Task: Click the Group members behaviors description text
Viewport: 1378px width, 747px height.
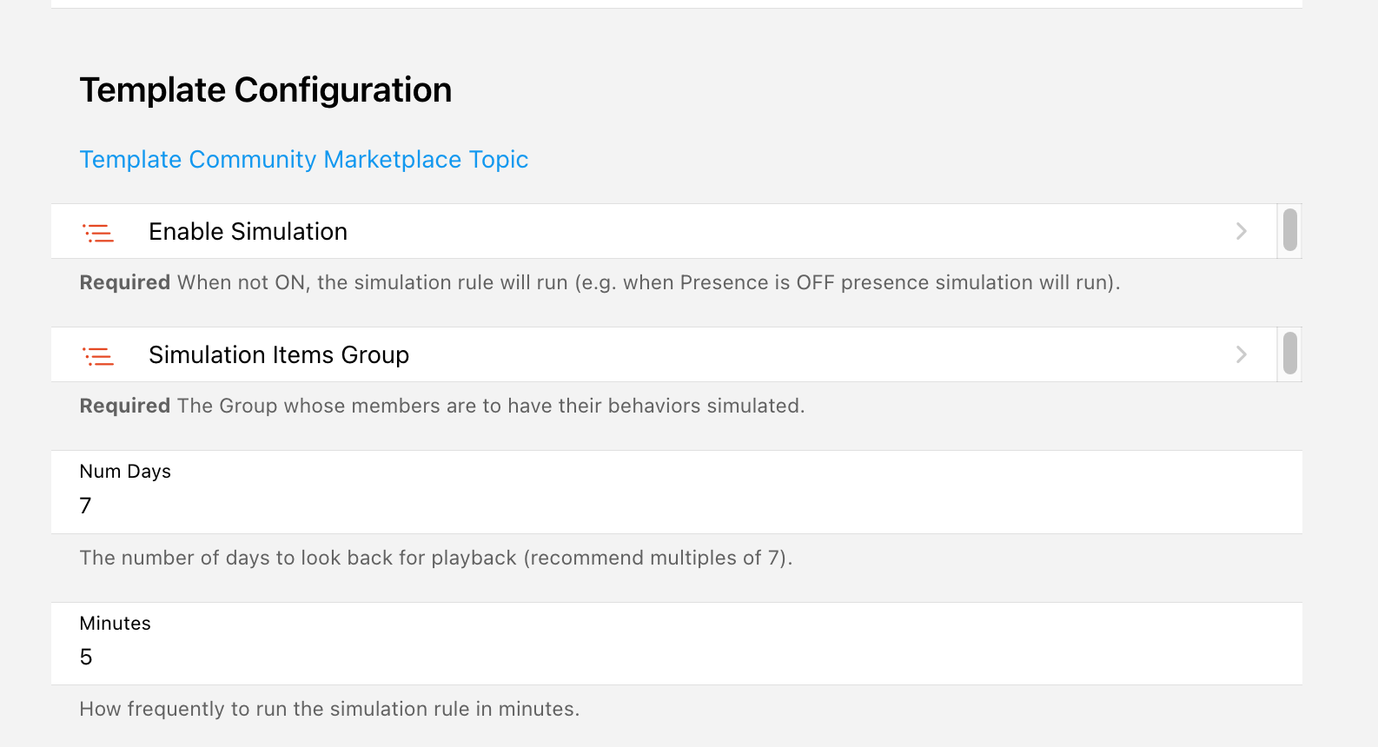Action: [x=491, y=407]
